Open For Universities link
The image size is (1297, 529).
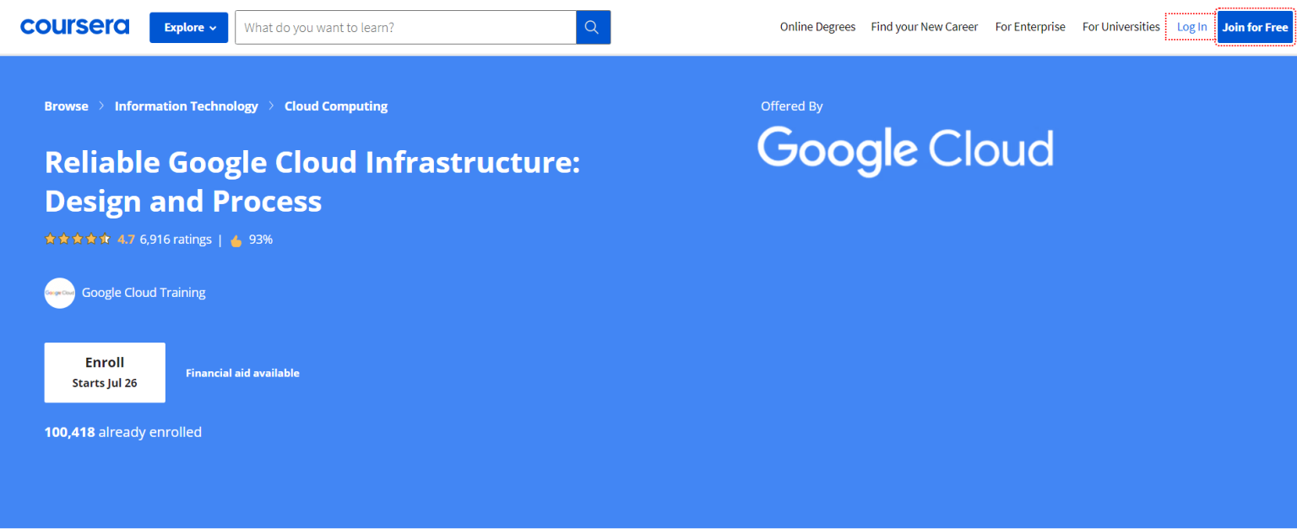tap(1121, 27)
